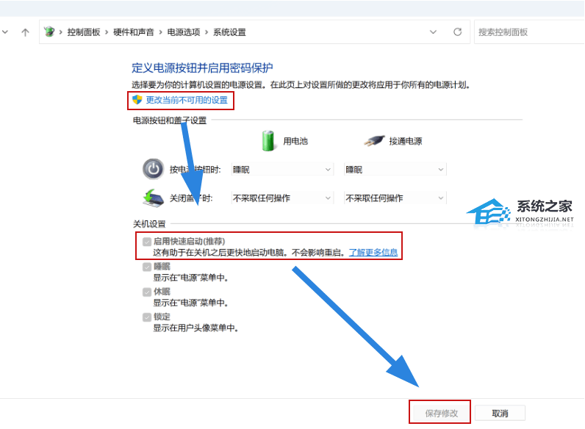Screen dimensions: 585x429
Task: Open lid close on-battery 不采取任何操作 dropdown
Action: coord(281,198)
